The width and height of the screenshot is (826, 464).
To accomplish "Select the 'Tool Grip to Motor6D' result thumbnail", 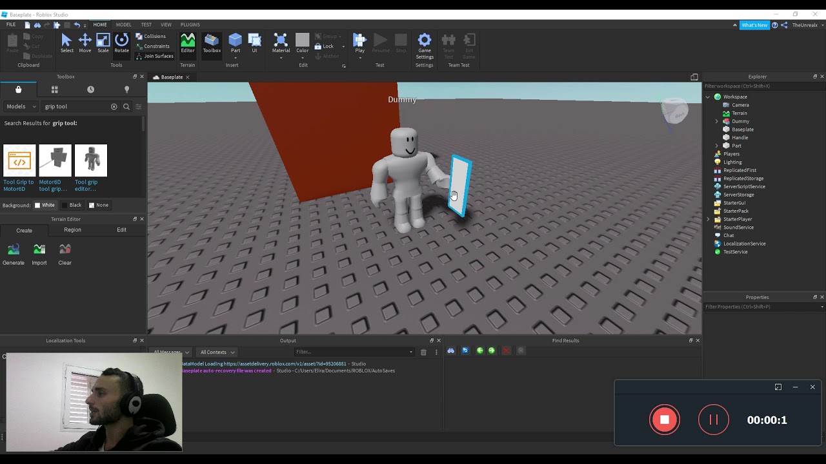I will [19, 160].
